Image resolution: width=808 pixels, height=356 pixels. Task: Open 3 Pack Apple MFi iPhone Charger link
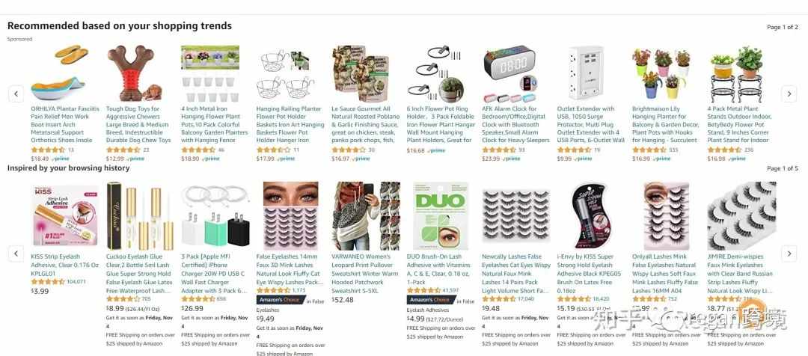click(x=214, y=274)
